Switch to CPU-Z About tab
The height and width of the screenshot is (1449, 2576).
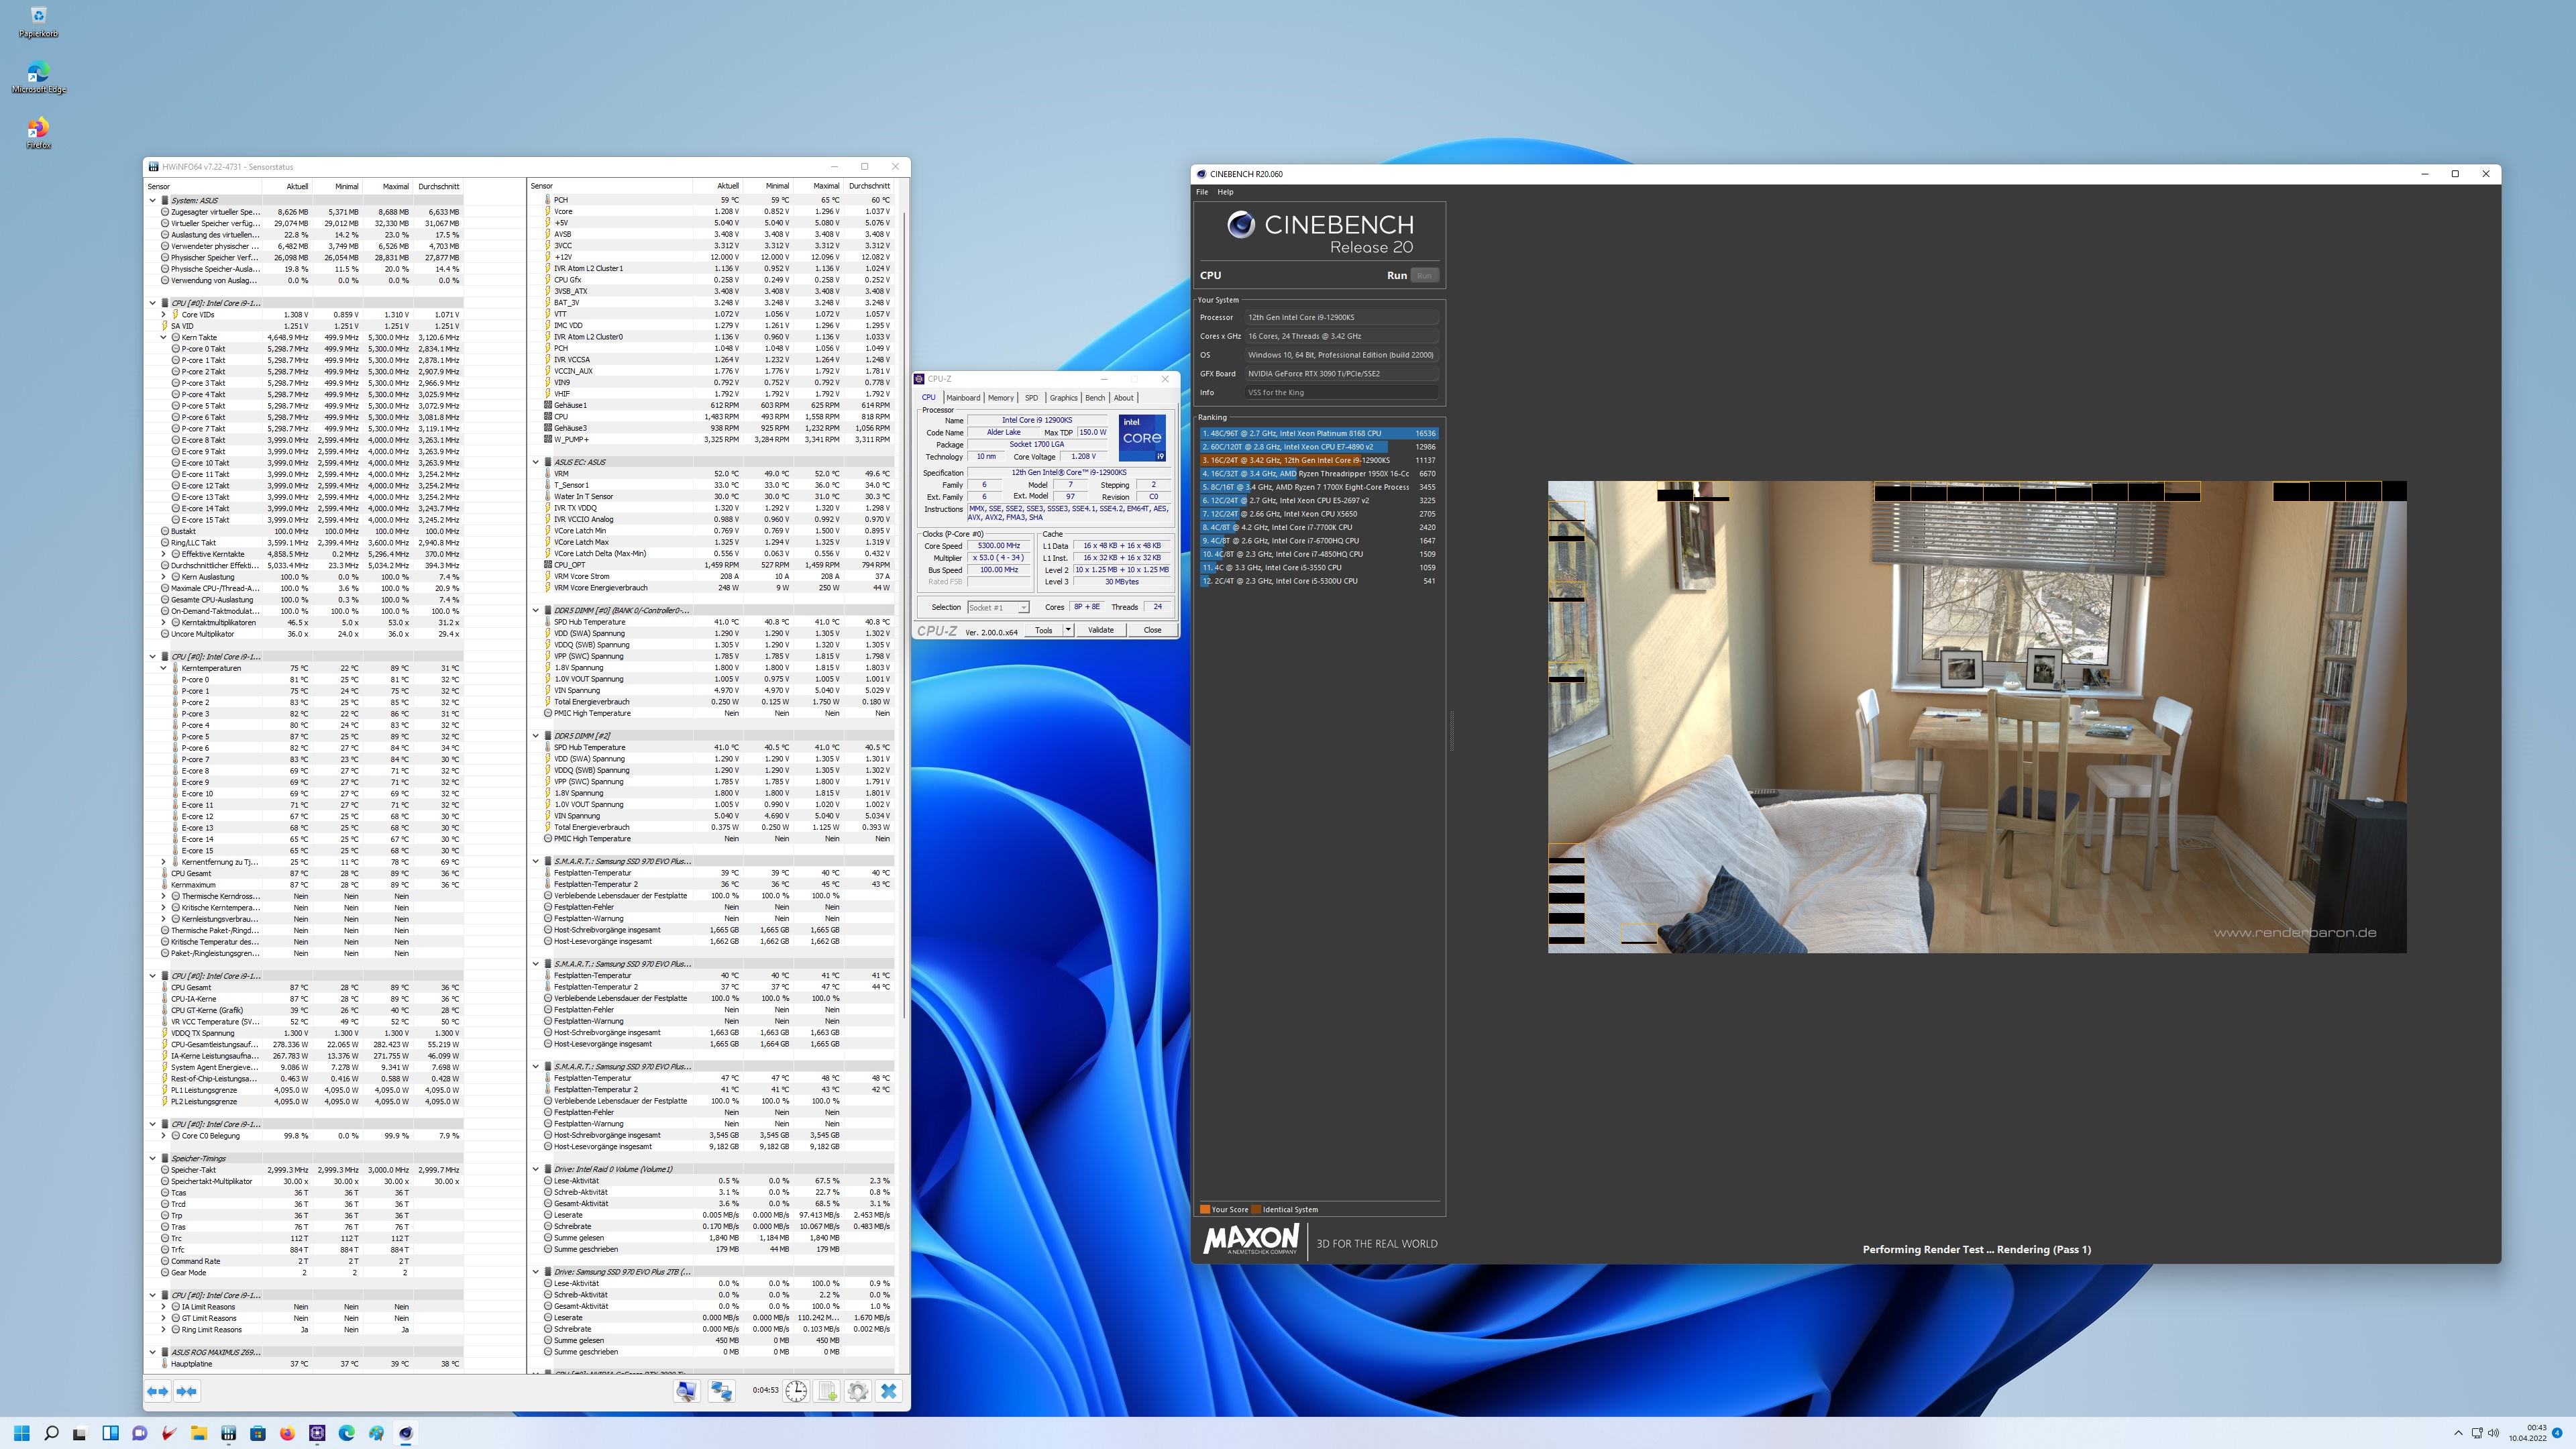pos(1123,397)
